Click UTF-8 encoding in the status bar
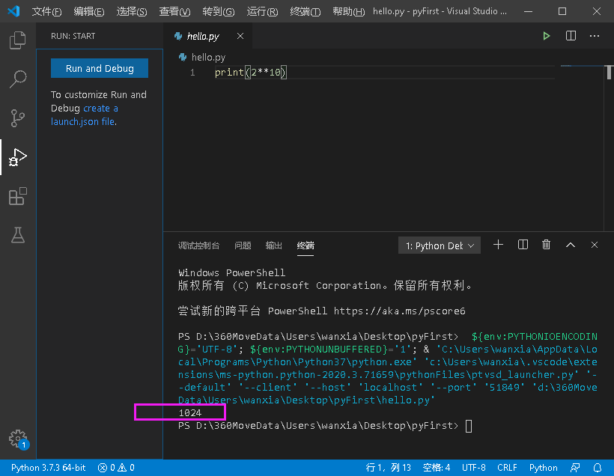The image size is (614, 476). click(473, 467)
